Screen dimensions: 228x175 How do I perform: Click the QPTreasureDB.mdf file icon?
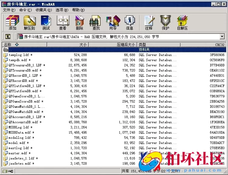(x=5, y=70)
